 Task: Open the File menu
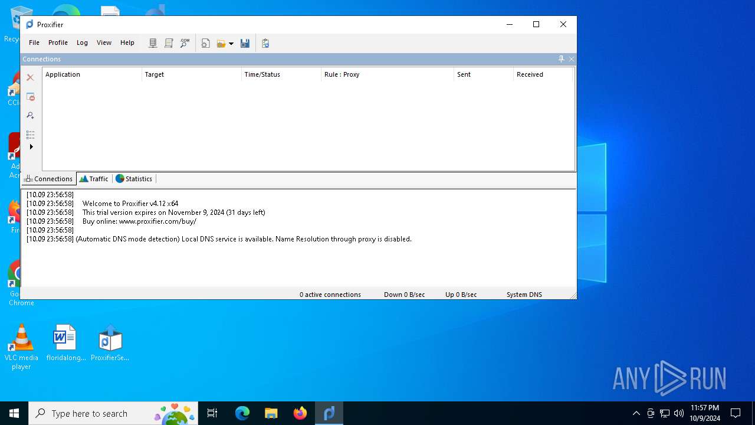pos(34,42)
